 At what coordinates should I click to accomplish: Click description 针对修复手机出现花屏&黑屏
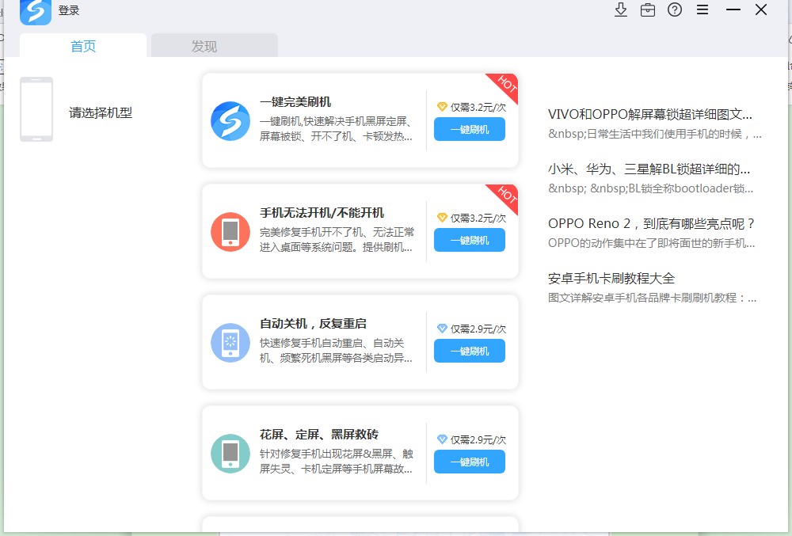(x=337, y=461)
